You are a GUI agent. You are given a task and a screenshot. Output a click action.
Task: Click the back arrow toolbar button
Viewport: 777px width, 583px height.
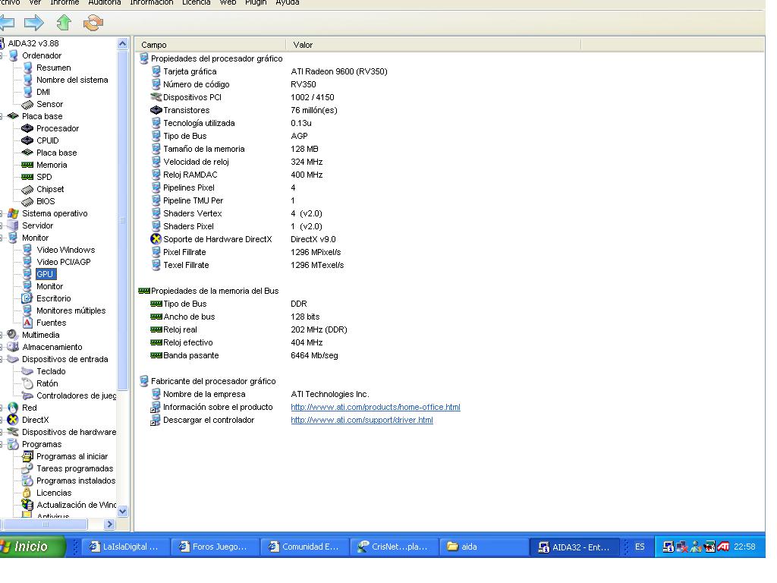[6, 22]
